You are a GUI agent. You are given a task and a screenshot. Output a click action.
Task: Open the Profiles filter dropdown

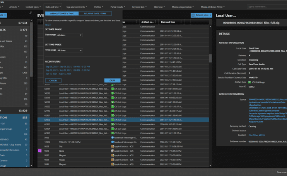pyautogui.click(x=99, y=7)
